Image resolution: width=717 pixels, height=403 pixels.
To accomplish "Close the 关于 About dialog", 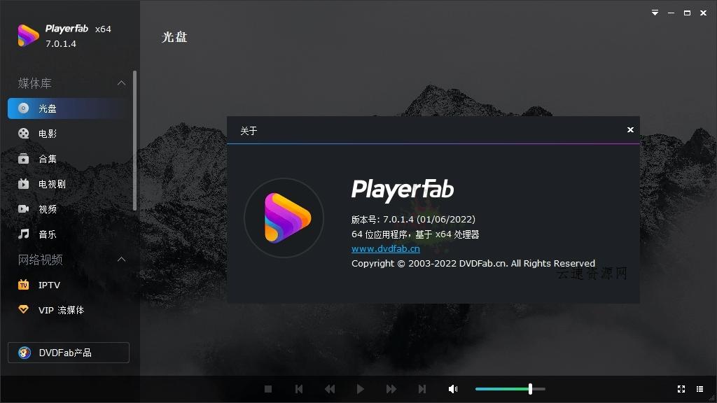I will [x=630, y=129].
